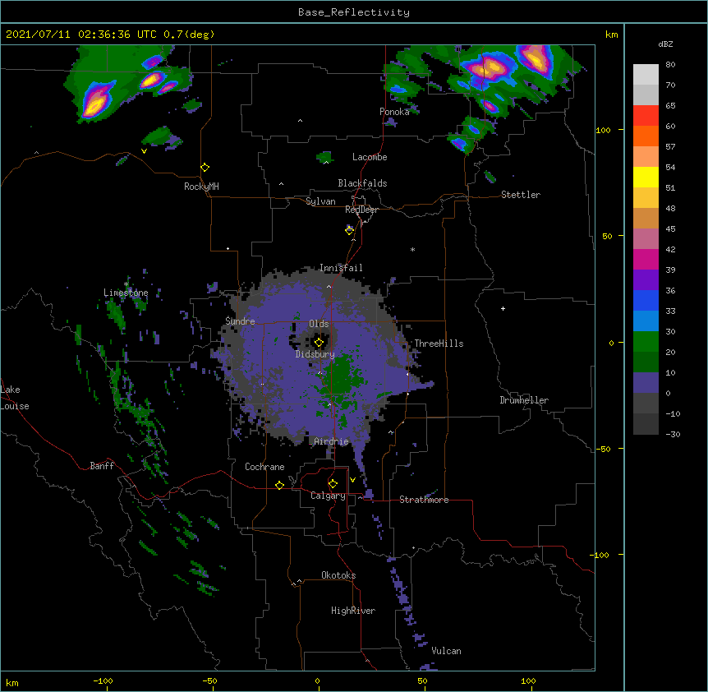The height and width of the screenshot is (692, 708).
Task: Click the Didsbury town label
Action: click(315, 354)
